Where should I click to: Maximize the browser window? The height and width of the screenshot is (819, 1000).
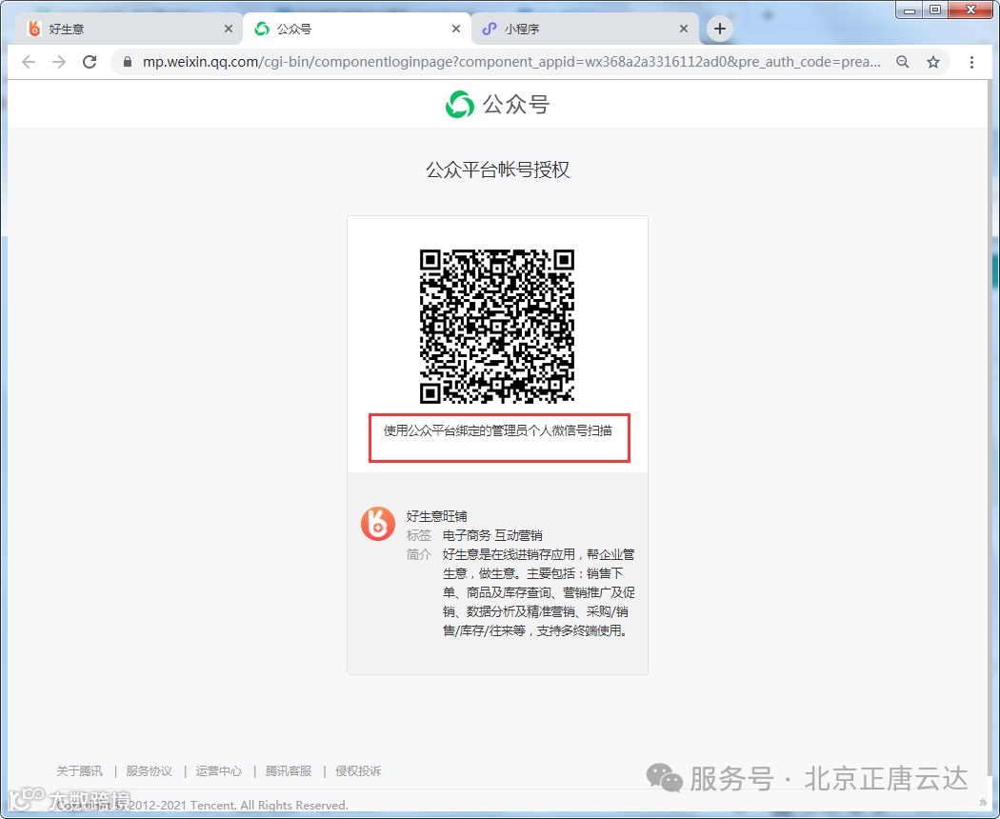tap(935, 10)
